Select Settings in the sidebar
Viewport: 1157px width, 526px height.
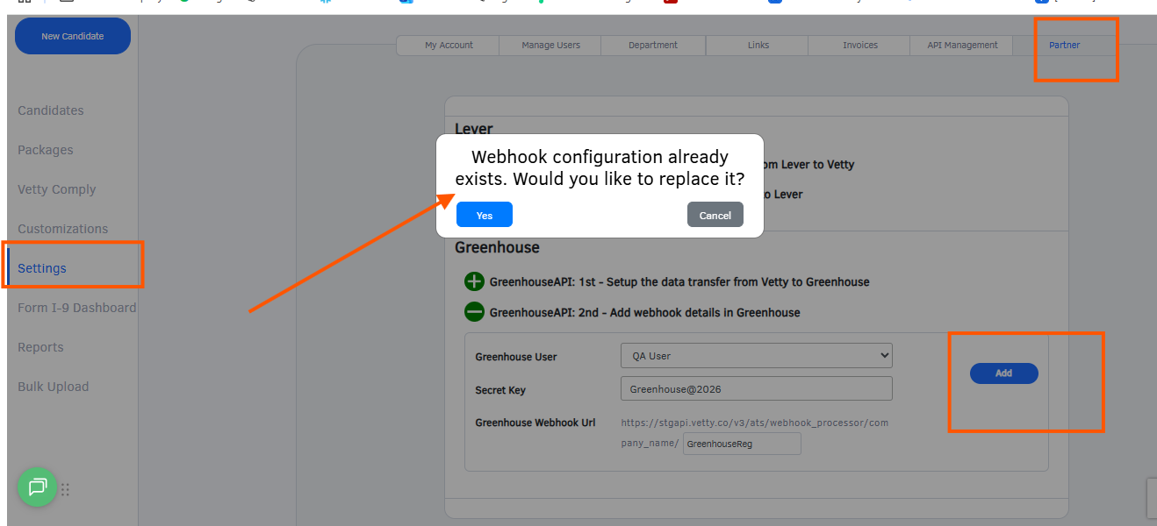point(42,268)
